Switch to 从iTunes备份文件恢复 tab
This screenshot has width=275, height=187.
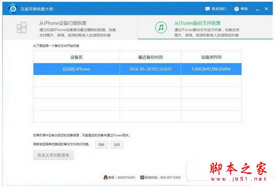click(x=205, y=27)
